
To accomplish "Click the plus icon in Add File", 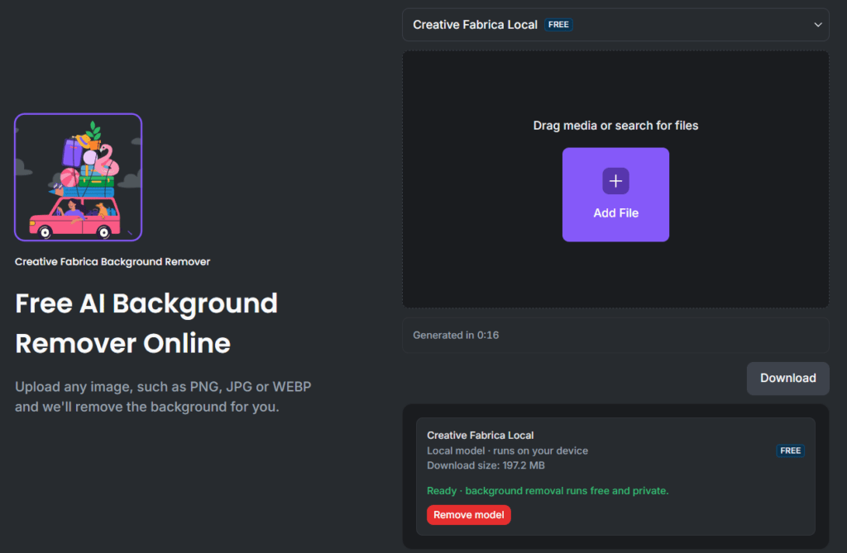I will 615,181.
